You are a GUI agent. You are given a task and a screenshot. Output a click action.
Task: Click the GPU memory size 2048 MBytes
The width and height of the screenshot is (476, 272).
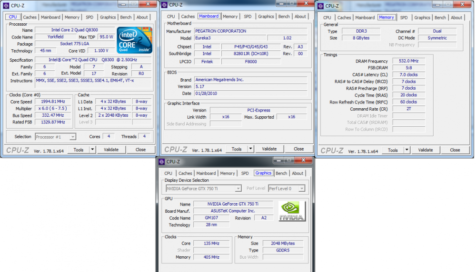283,243
